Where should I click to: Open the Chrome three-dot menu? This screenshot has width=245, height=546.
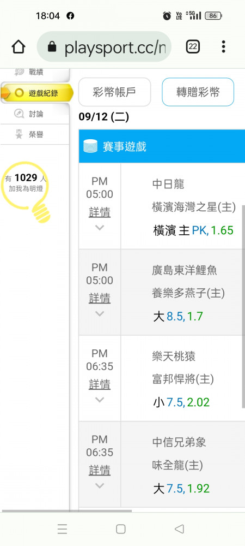click(x=223, y=46)
